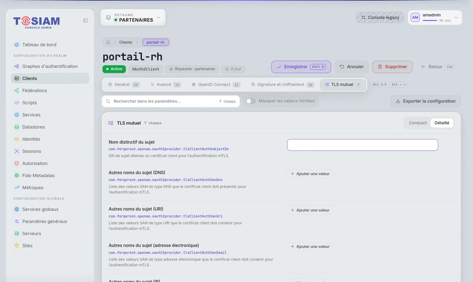Click the TOSIAM Console Admin logo

[37, 22]
